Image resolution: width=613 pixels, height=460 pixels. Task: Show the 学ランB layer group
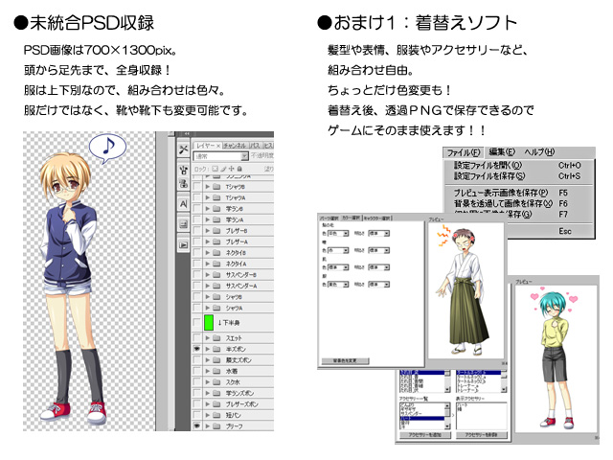(197, 209)
